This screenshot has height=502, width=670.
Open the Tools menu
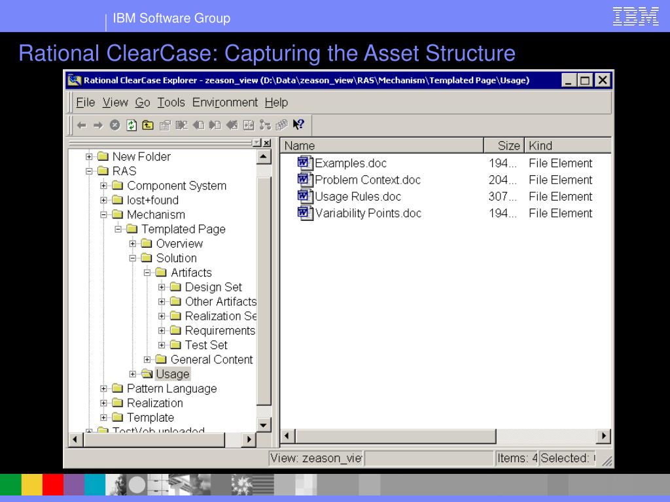coord(171,103)
